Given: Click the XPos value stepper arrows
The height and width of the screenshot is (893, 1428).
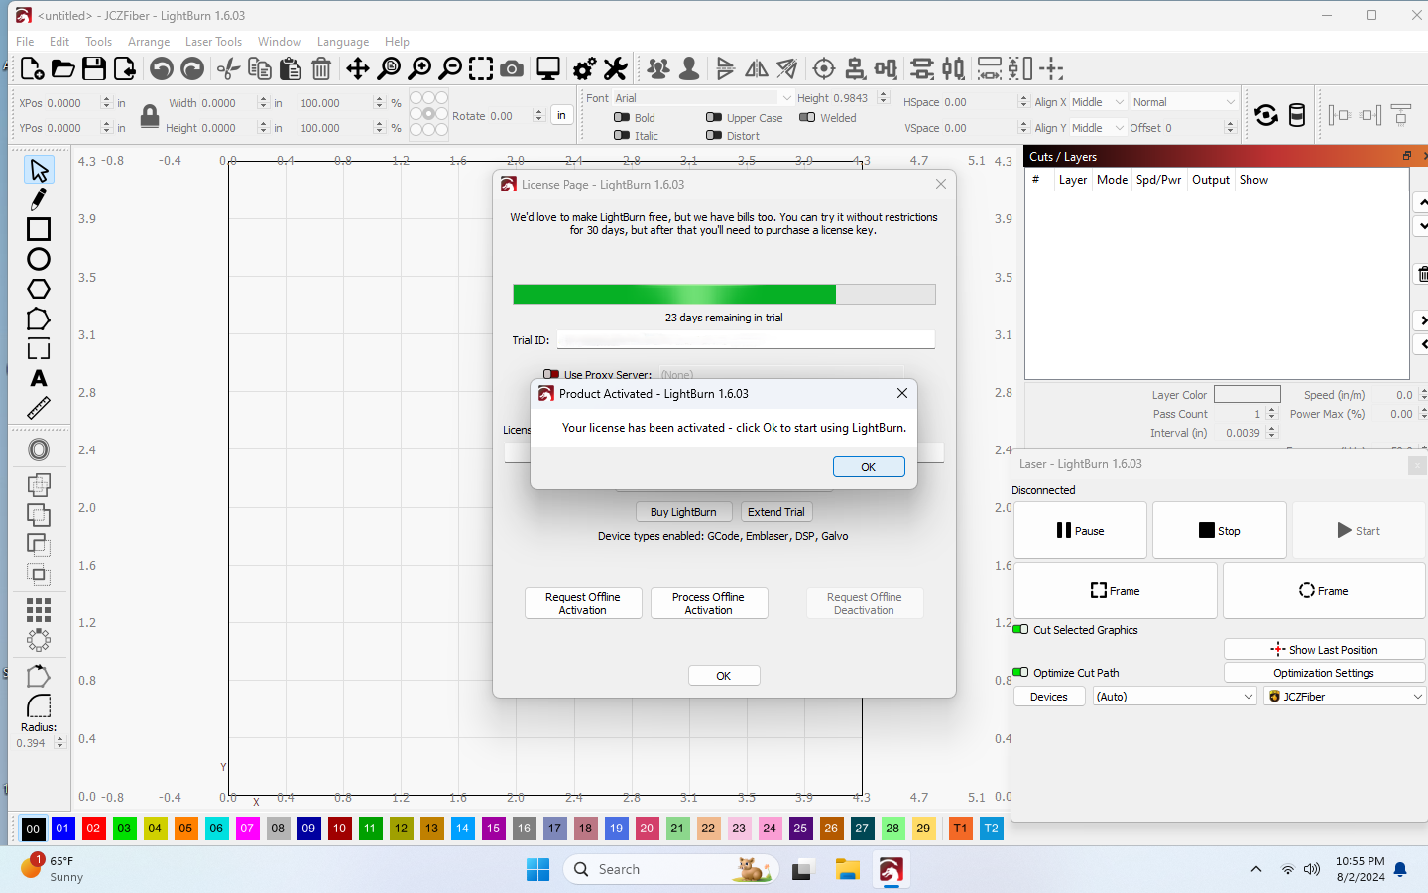Looking at the screenshot, I should pyautogui.click(x=106, y=102).
